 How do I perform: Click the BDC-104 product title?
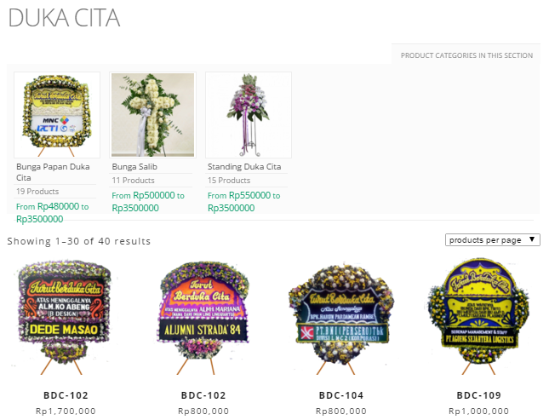pos(341,395)
